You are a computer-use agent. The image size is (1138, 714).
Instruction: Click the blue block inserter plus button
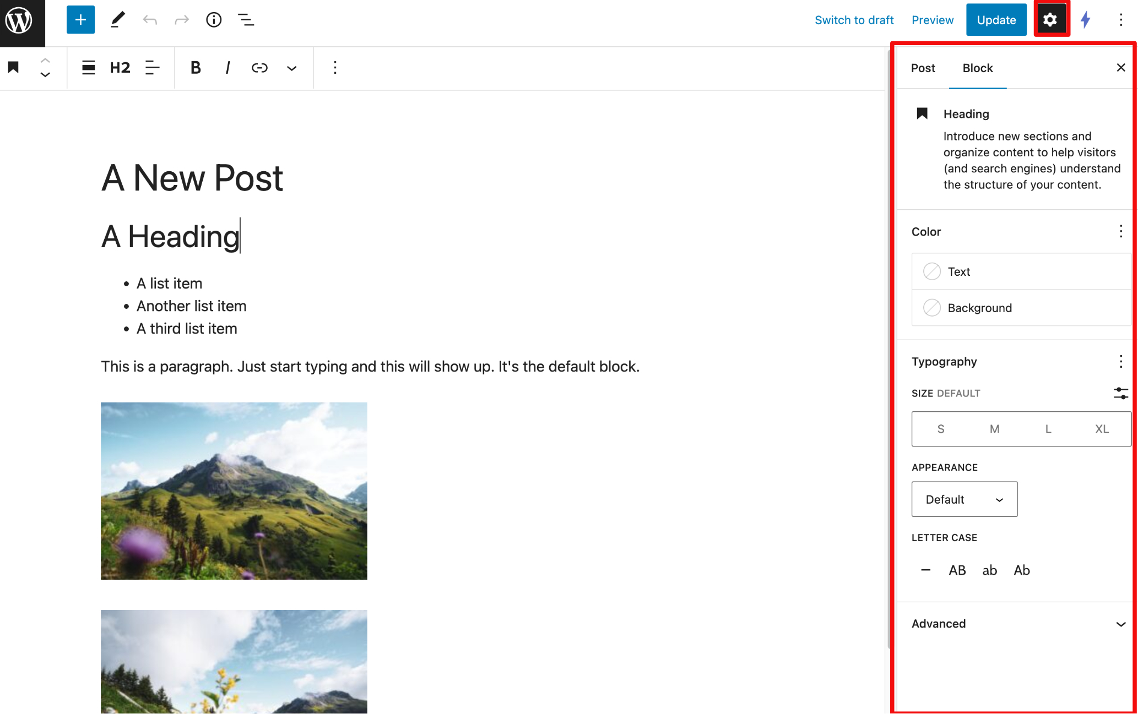[80, 20]
